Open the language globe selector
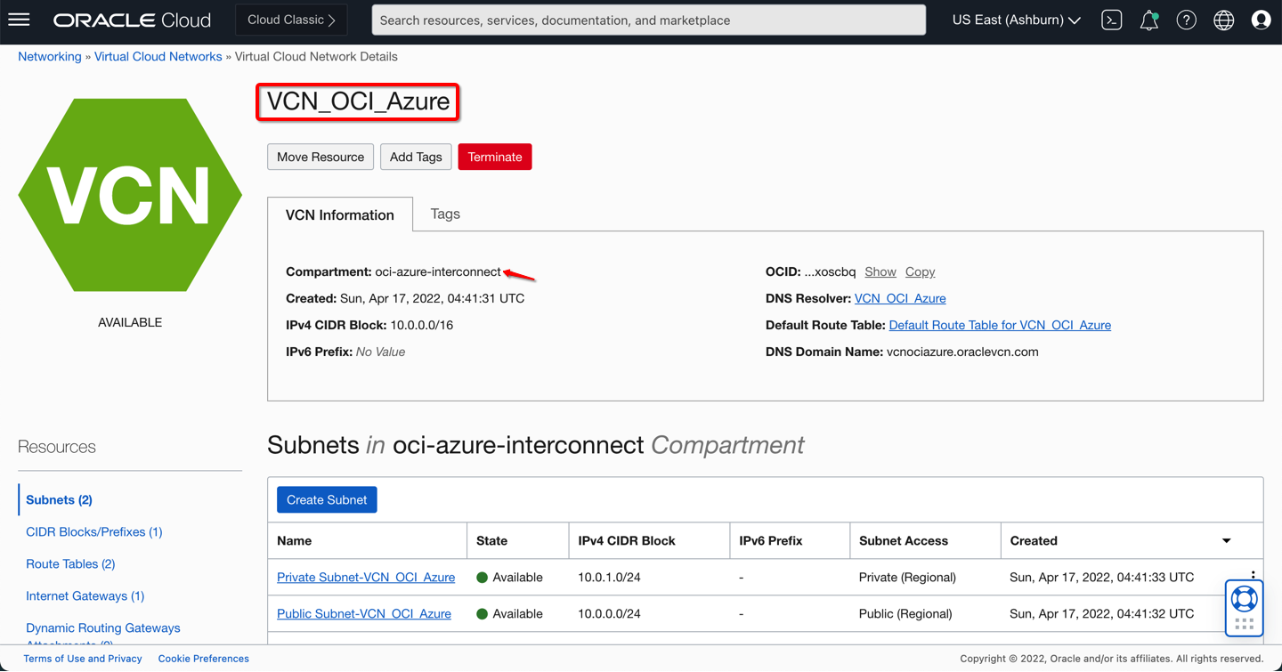Viewport: 1282px width, 672px height. (x=1223, y=20)
